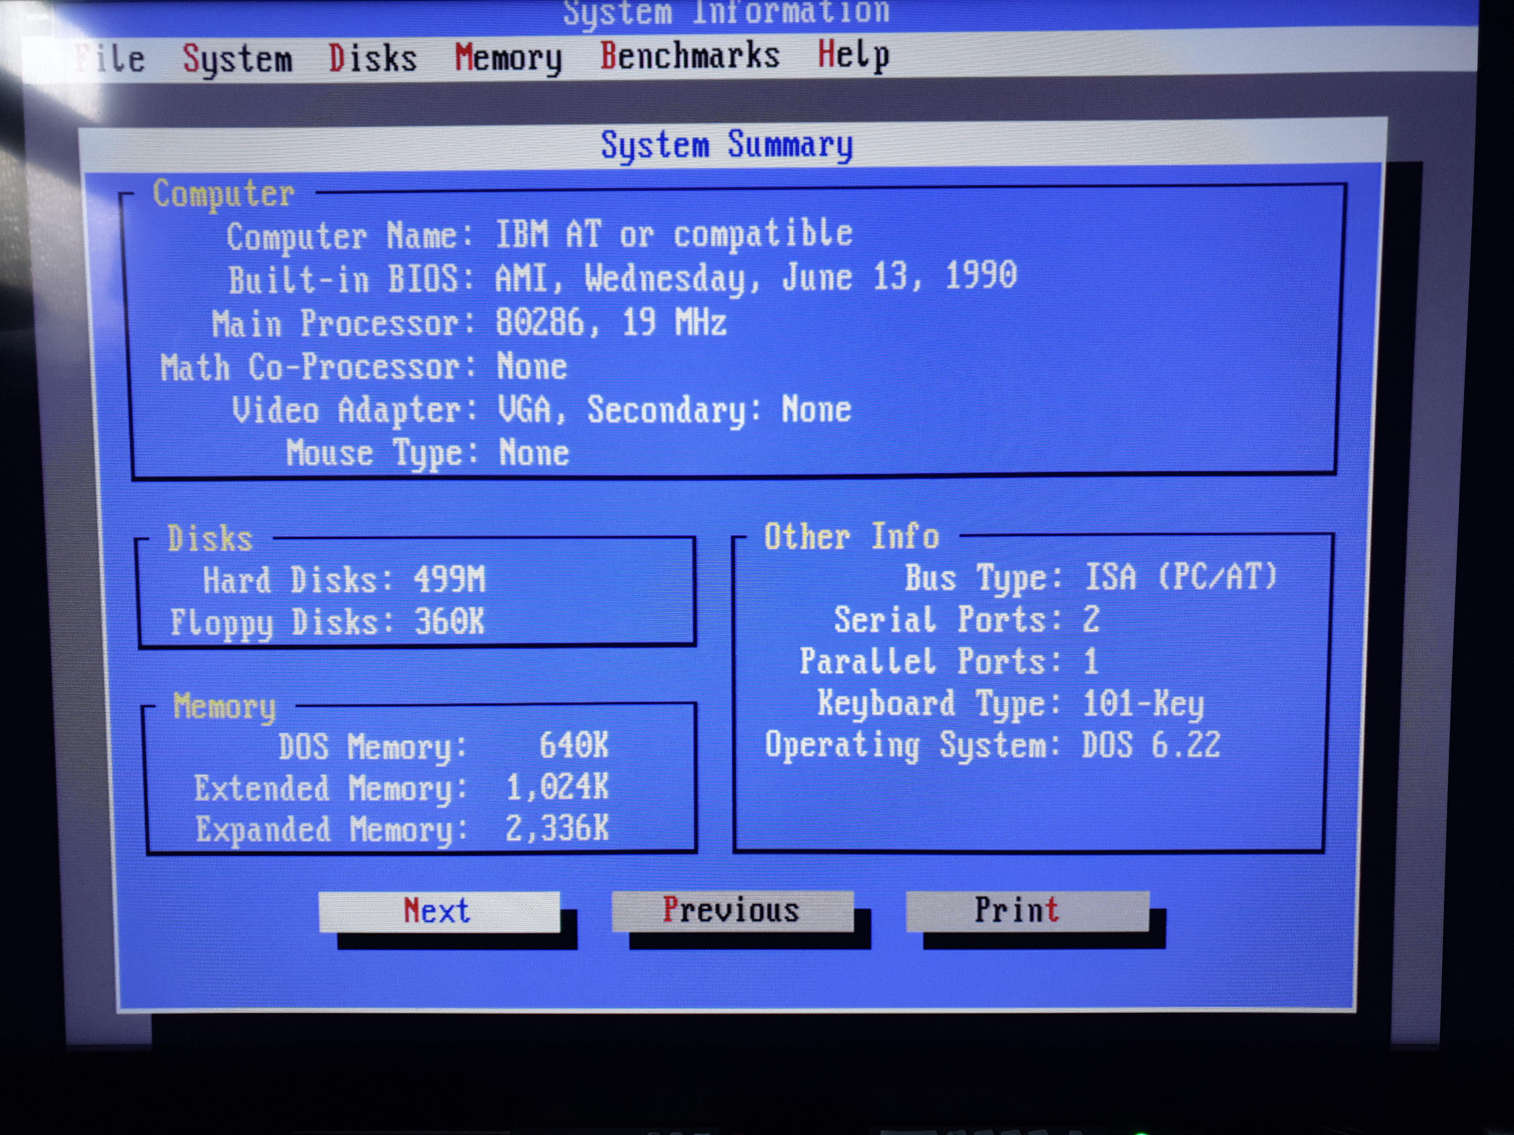Viewport: 1514px width, 1135px height.
Task: Click the System Summary title bar
Action: point(727,145)
